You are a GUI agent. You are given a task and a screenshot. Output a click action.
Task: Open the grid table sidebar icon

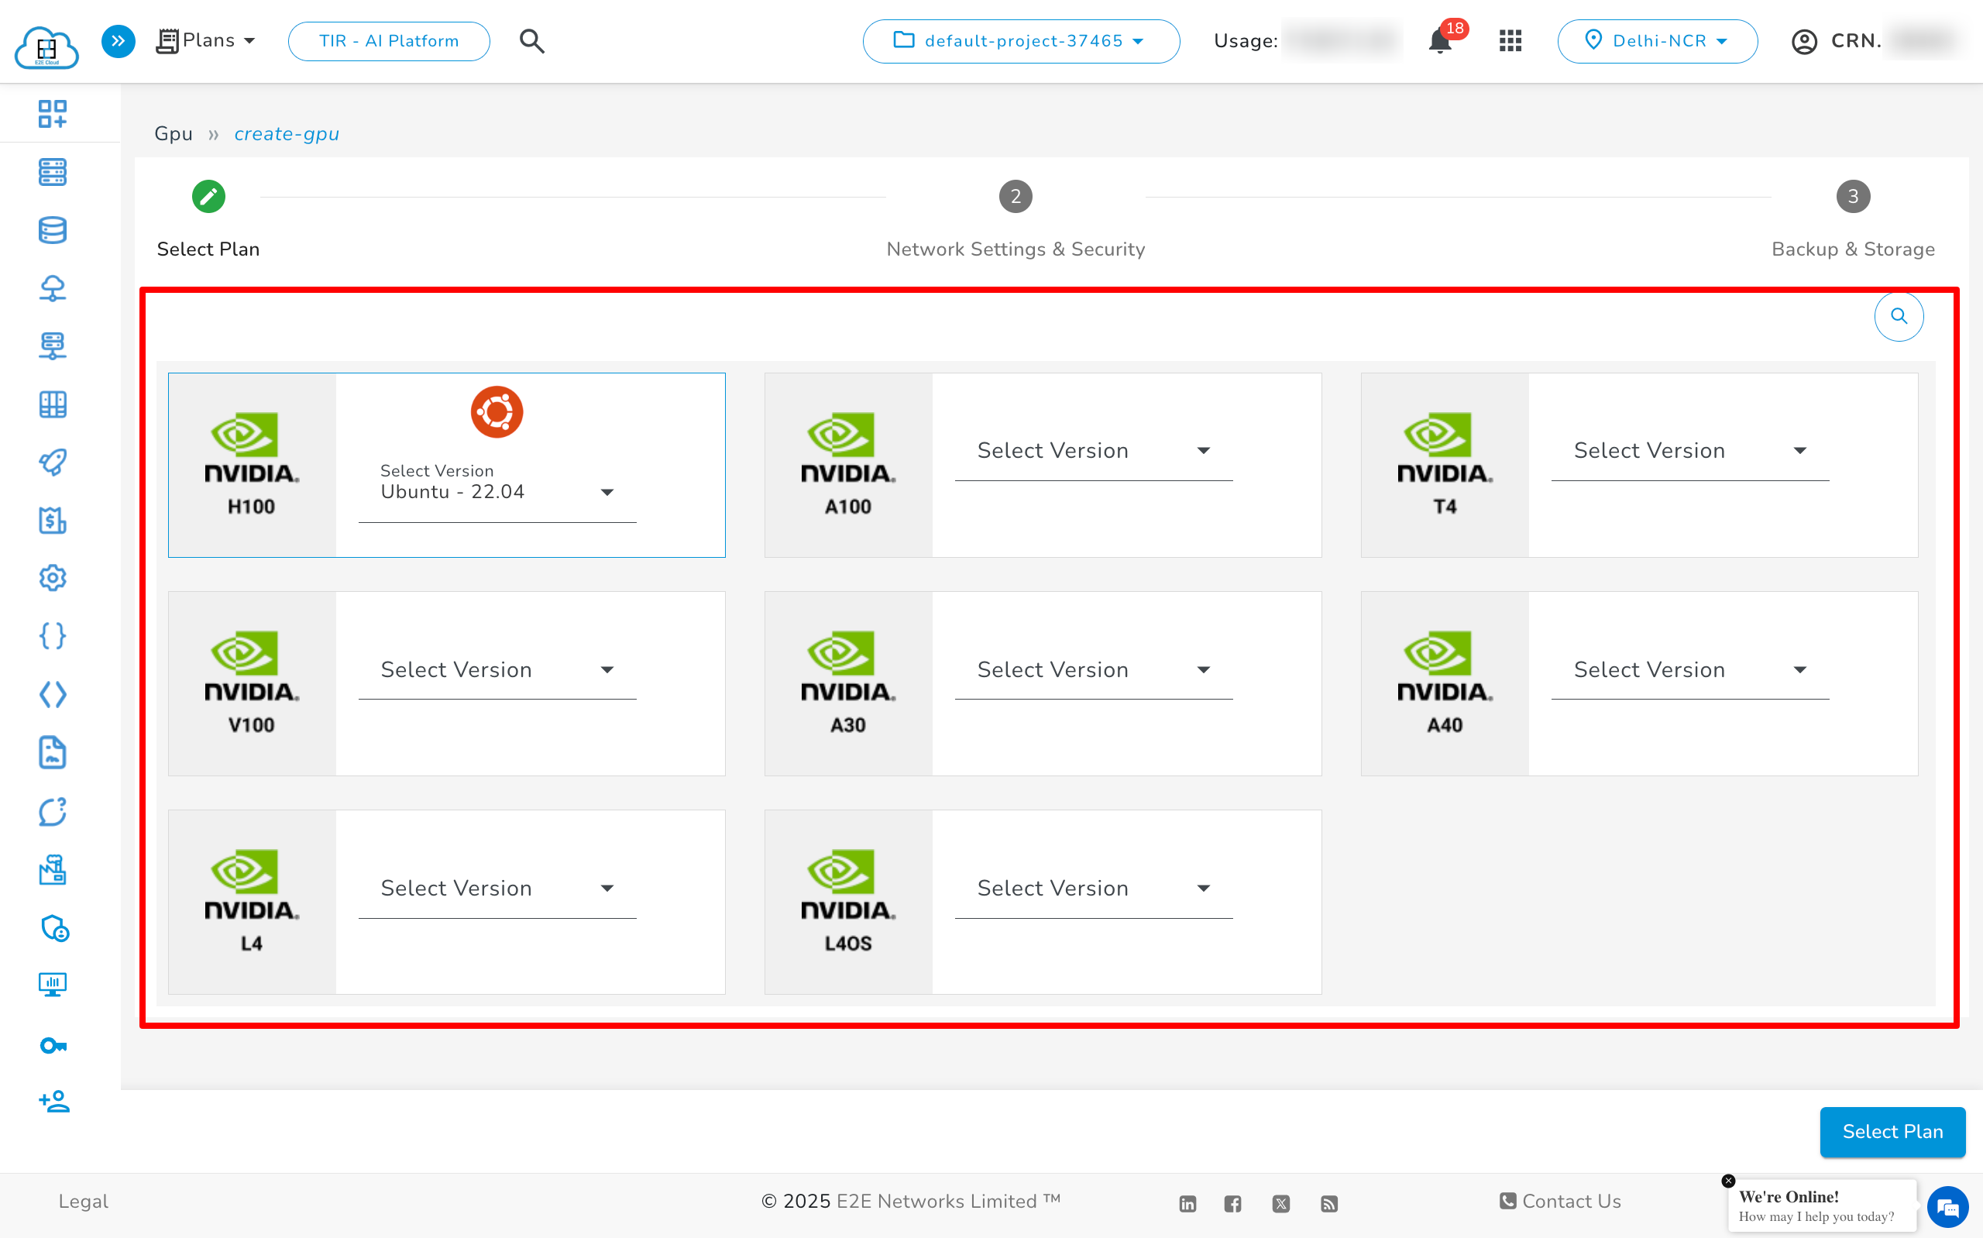pos(53,404)
